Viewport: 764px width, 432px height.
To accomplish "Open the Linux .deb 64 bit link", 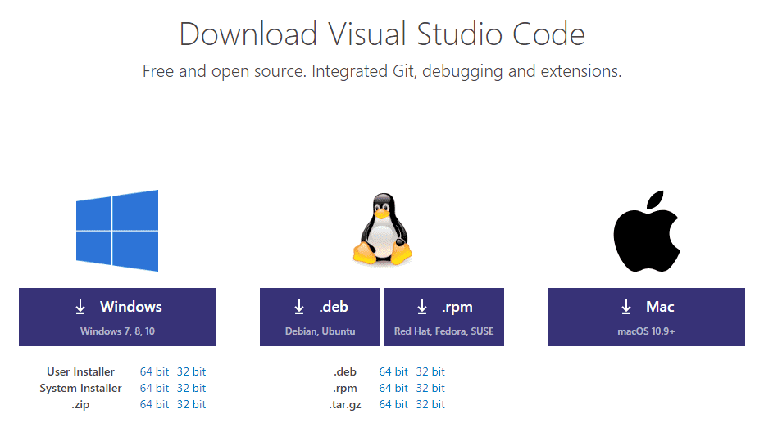I will 393,371.
